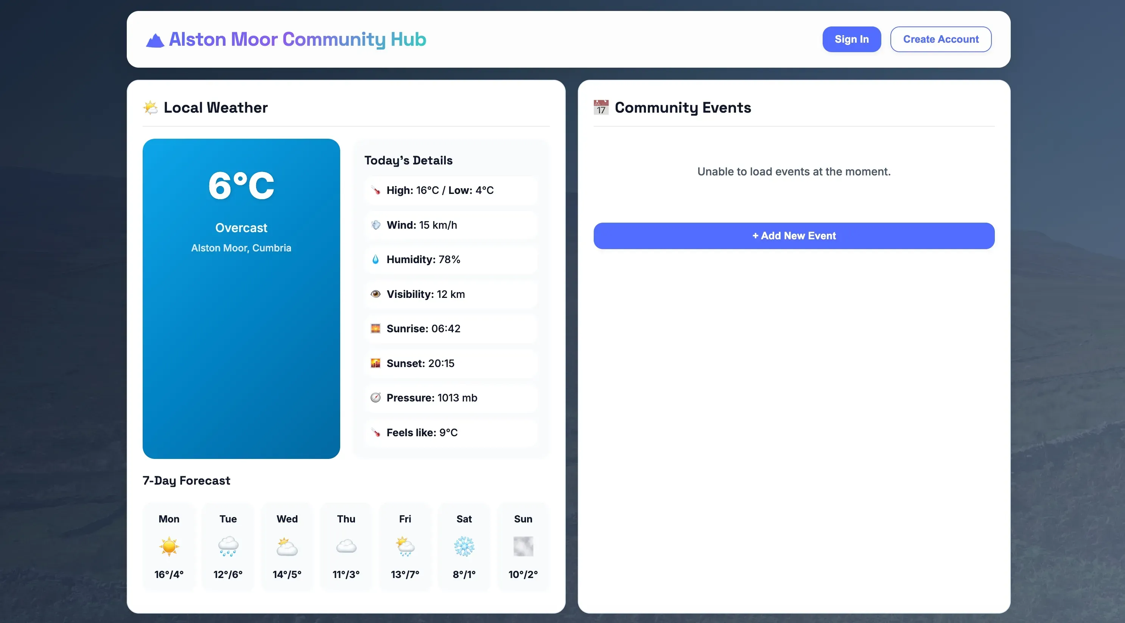Click the mountain logo icon in the header
Screen dimensions: 1125x623
pyautogui.click(x=155, y=40)
